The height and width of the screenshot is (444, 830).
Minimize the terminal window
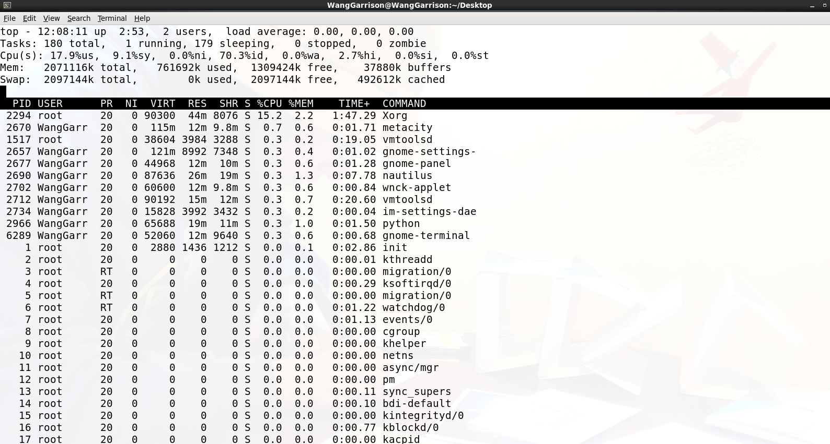[812, 5]
